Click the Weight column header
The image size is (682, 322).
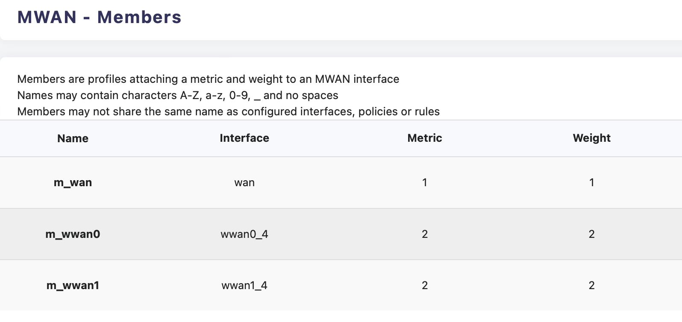point(591,138)
